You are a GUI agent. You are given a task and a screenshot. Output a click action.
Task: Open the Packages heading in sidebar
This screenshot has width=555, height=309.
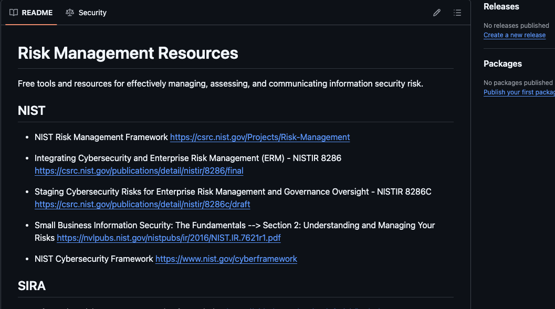point(502,63)
